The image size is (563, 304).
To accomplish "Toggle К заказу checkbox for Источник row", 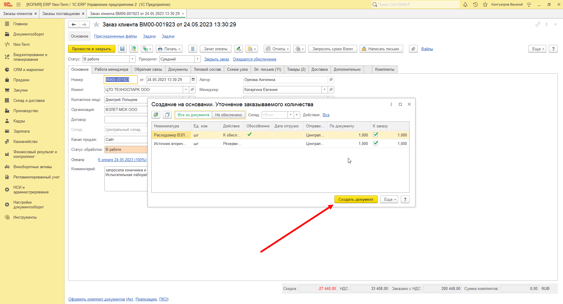I will (x=376, y=143).
